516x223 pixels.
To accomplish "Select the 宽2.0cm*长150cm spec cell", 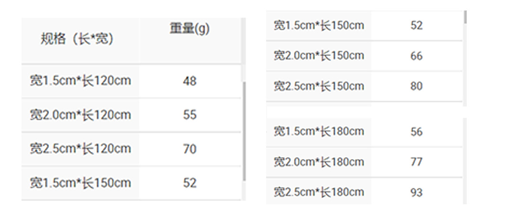I will tap(319, 55).
